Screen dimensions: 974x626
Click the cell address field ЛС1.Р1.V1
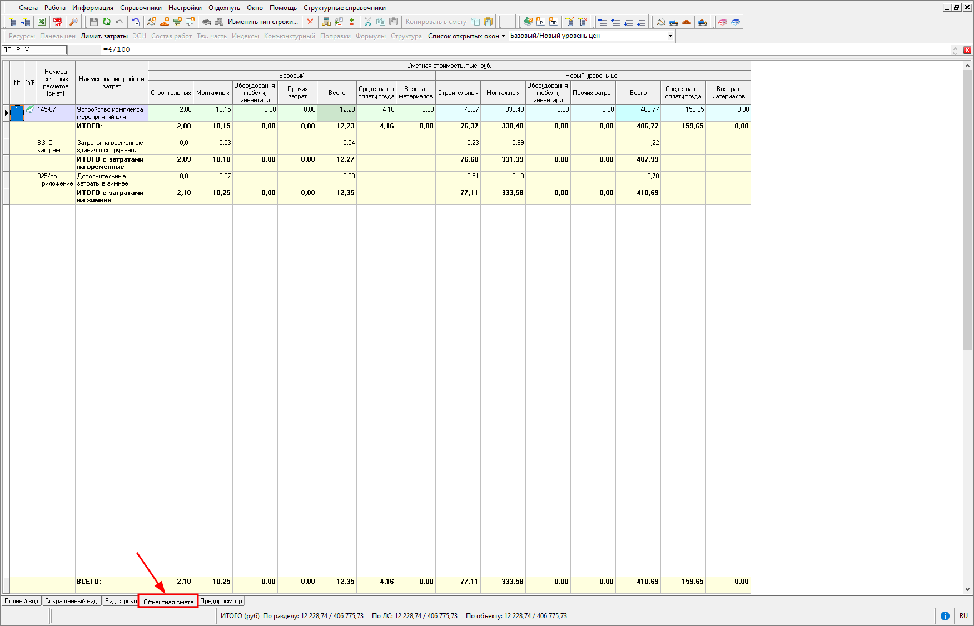pos(34,50)
